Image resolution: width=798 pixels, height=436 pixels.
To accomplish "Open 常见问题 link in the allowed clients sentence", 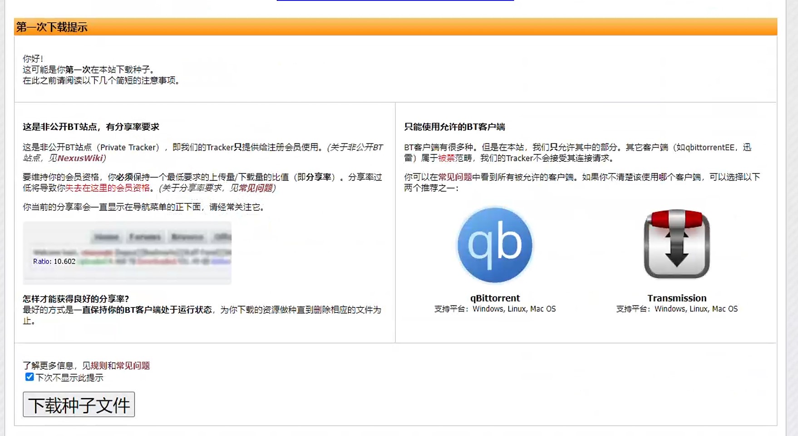I will coord(455,177).
